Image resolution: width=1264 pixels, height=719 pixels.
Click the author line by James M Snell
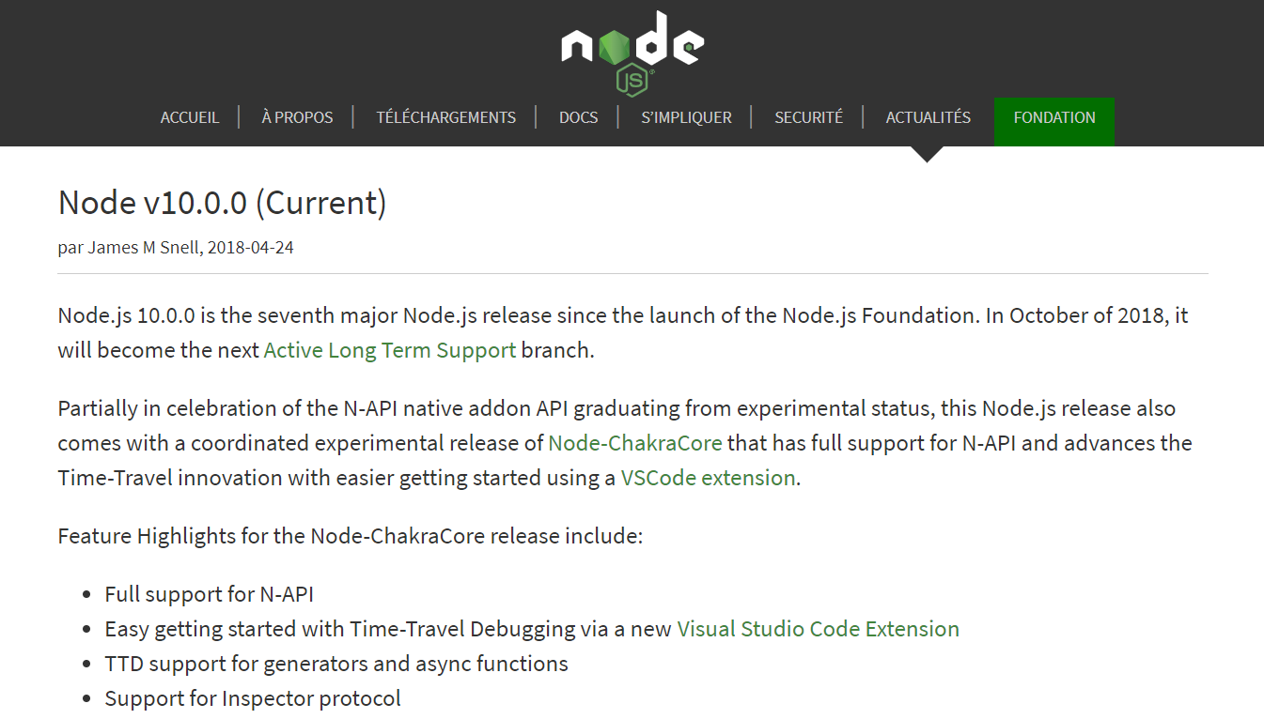(176, 248)
